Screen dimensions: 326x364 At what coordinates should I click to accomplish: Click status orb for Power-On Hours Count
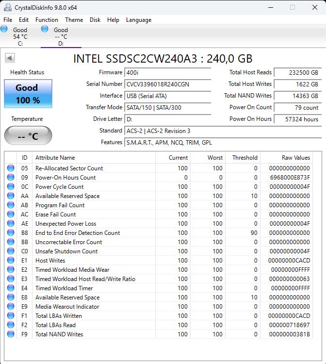pyautogui.click(x=11, y=177)
